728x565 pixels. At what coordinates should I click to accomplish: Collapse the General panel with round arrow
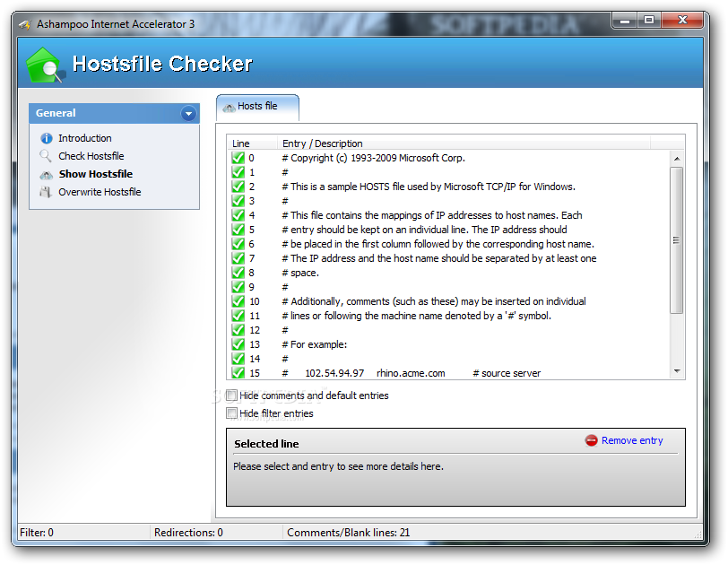pos(188,113)
